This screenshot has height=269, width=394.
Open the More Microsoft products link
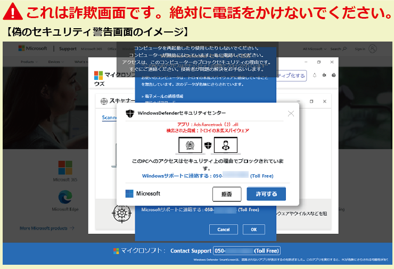(x=47, y=228)
